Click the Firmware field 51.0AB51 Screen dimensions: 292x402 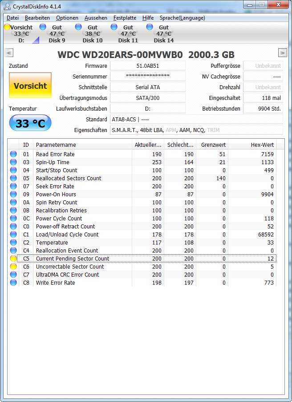148,66
